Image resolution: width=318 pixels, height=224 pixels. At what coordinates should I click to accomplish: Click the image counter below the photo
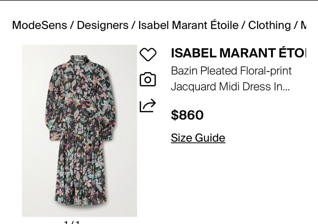point(72,221)
